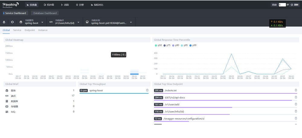
Task: Click the Global Top Slow Endpoint title
Action: tap(168, 84)
